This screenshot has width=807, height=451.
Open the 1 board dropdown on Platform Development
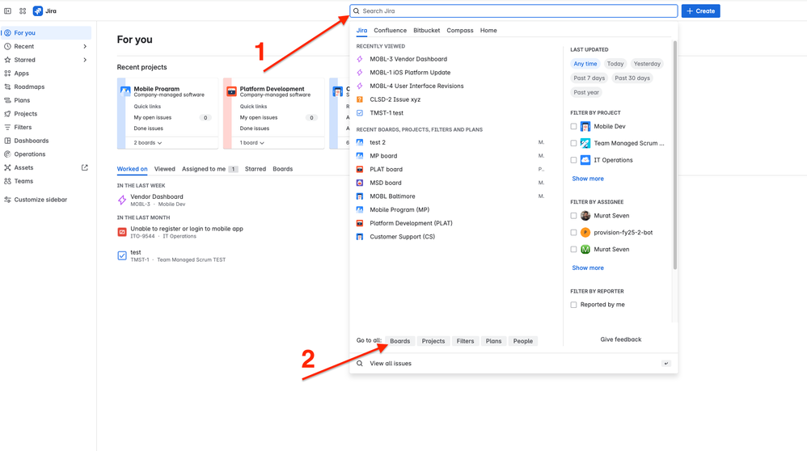coord(251,142)
